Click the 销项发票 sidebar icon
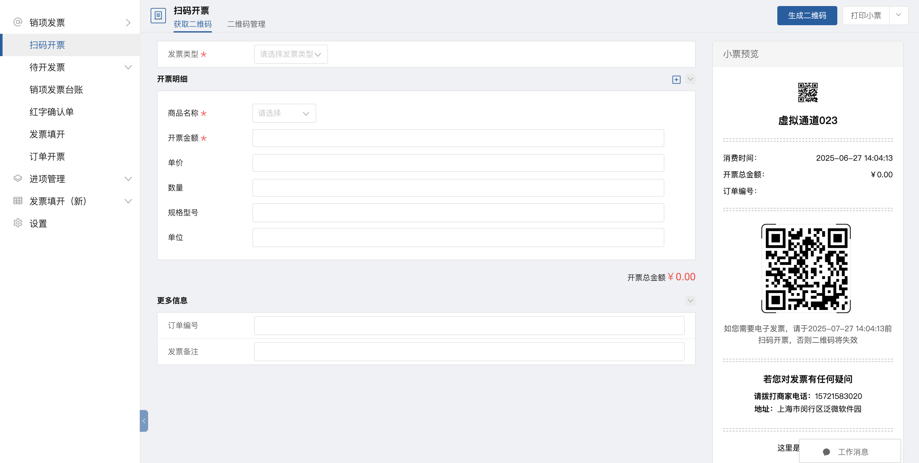This screenshot has width=919, height=463. (x=18, y=22)
